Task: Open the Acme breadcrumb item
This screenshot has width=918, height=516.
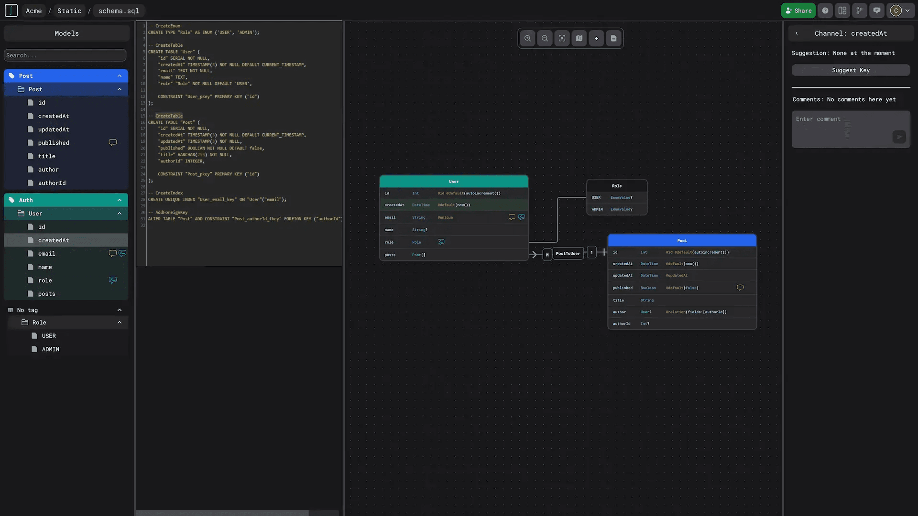Action: (x=33, y=10)
